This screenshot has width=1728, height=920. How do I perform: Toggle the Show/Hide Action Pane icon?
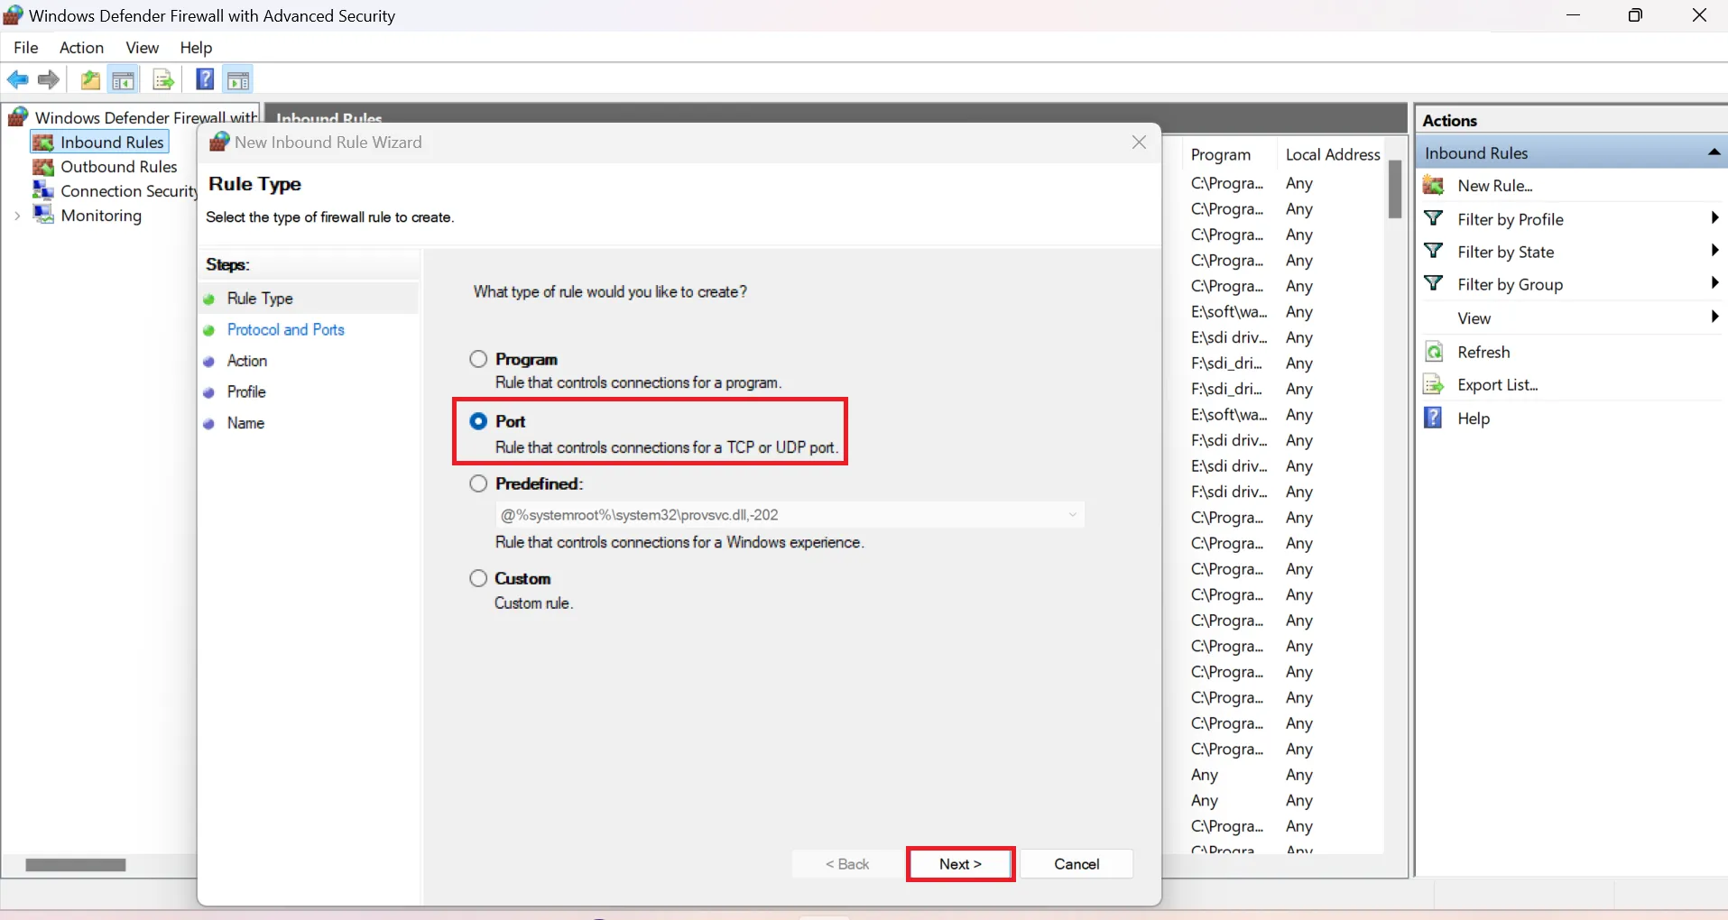[238, 80]
